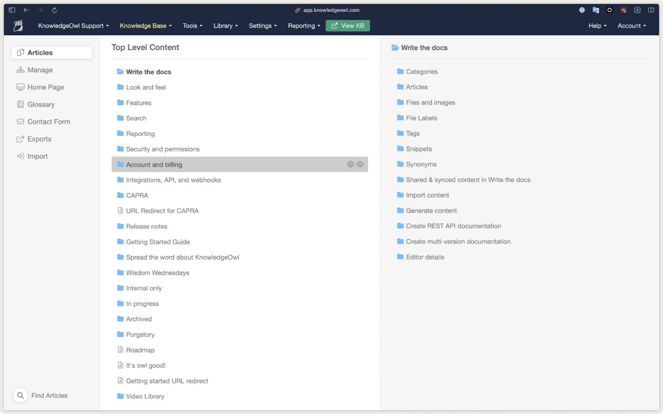663x414 pixels.
Task: Open the Reporting dropdown in navbar
Action: (x=304, y=26)
